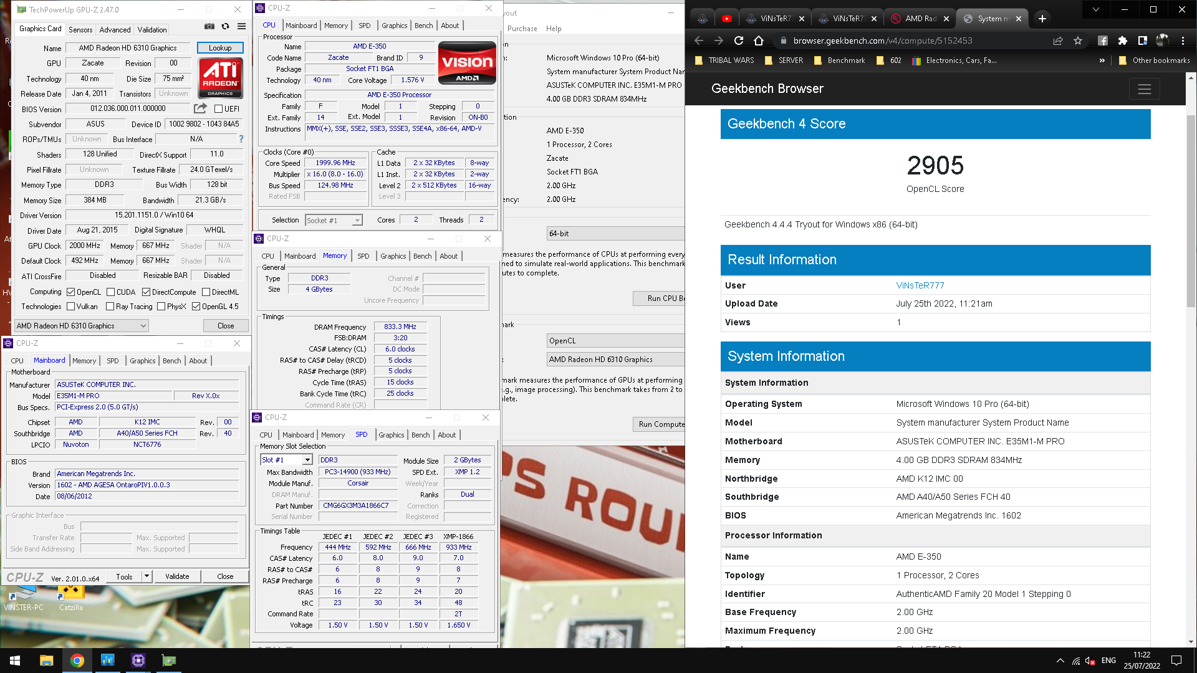This screenshot has height=673, width=1197.
Task: Click the ATI Radeon graphics logo
Action: pos(220,78)
